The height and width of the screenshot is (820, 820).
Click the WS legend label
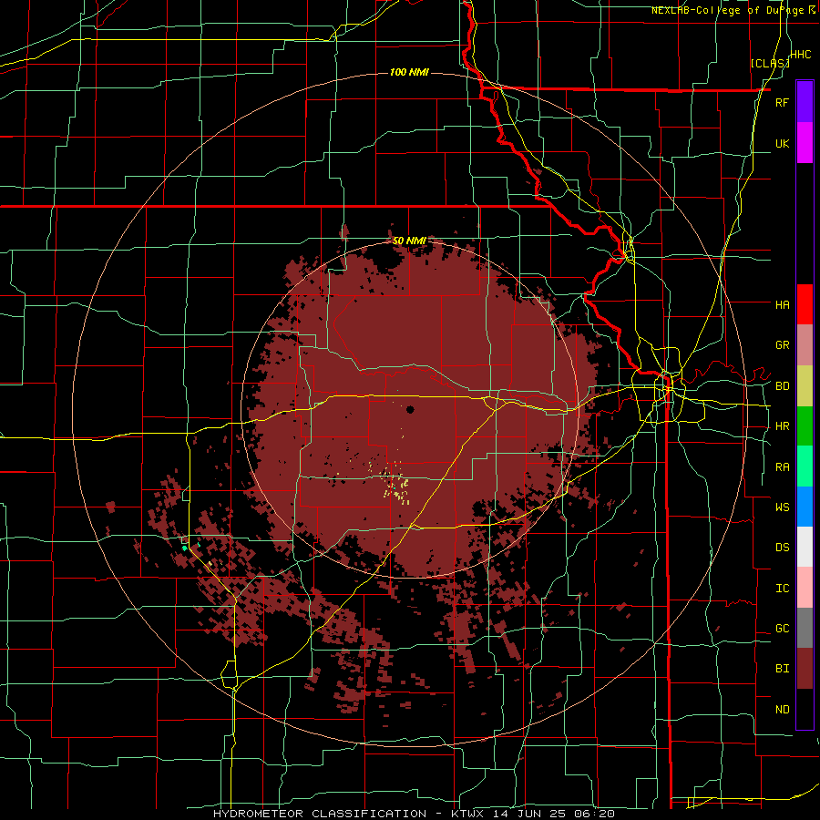(782, 507)
